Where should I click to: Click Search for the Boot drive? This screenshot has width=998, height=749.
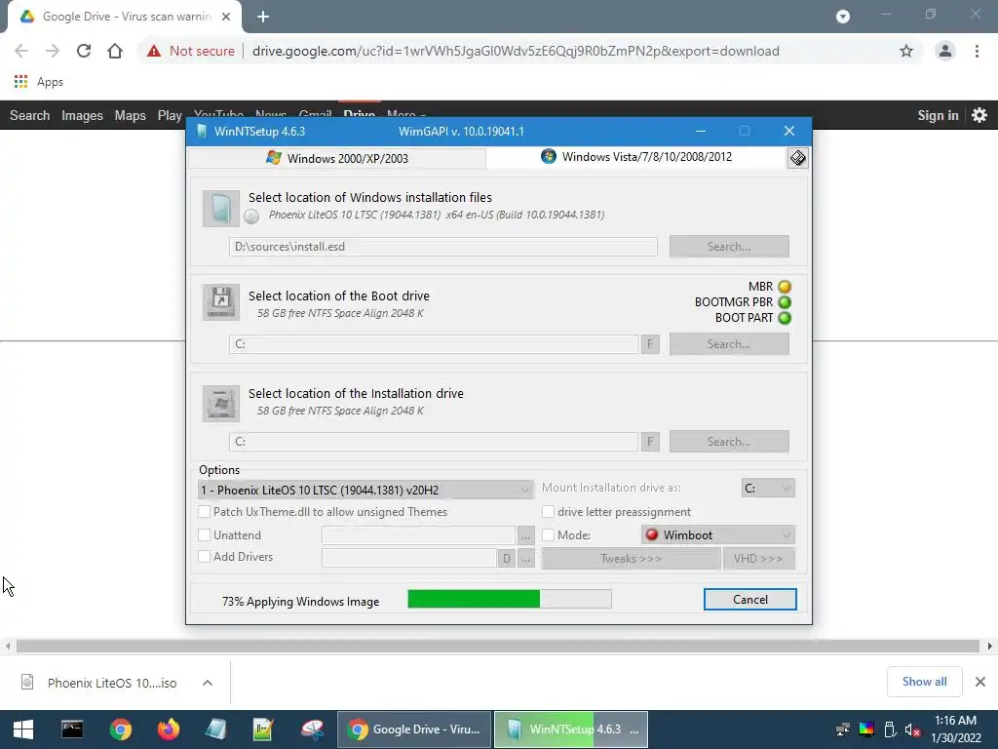(x=729, y=344)
